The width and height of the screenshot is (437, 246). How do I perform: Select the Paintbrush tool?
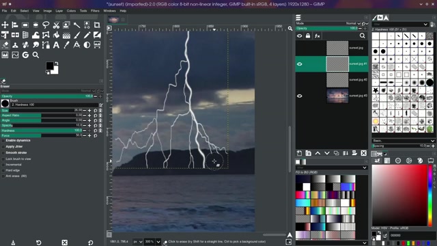pos(76,35)
